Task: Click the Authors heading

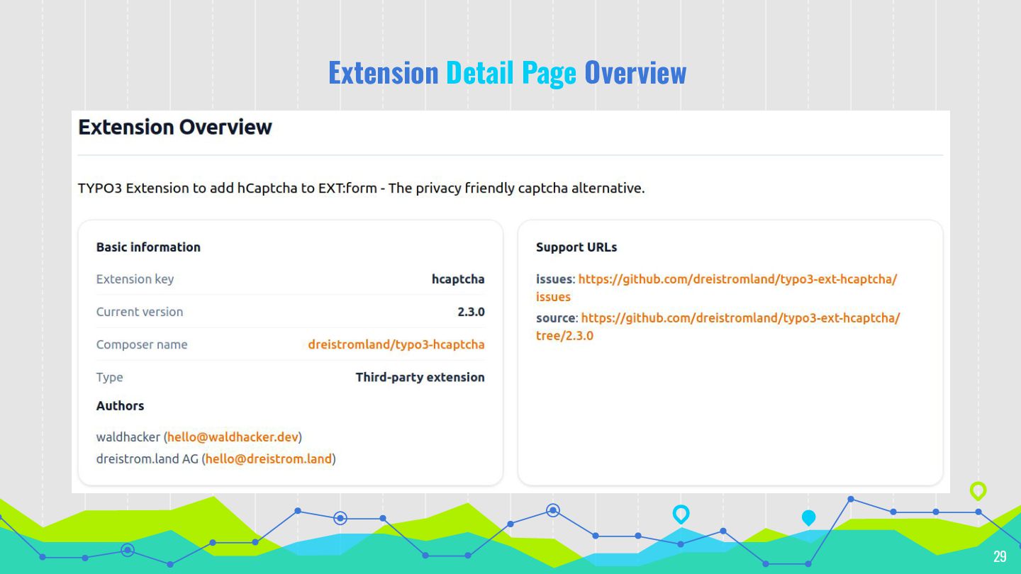Action: 120,406
